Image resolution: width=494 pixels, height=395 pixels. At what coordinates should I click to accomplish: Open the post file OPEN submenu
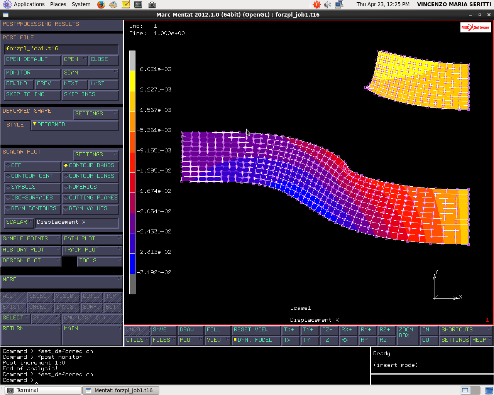[x=75, y=59]
